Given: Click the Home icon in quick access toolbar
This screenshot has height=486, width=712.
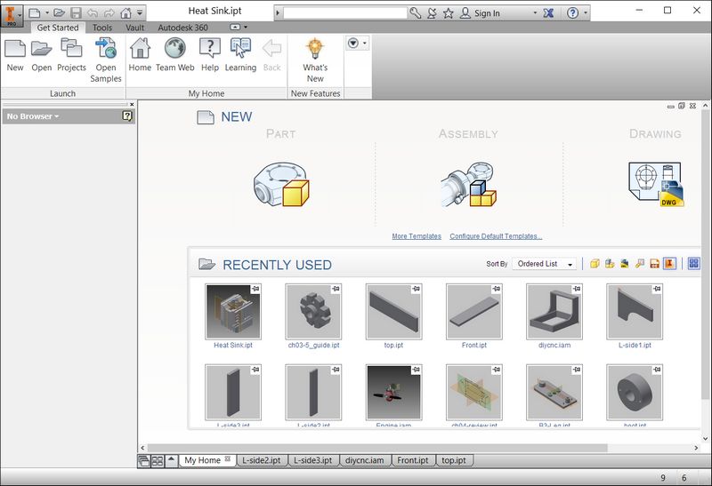Looking at the screenshot, I should pyautogui.click(x=125, y=13).
